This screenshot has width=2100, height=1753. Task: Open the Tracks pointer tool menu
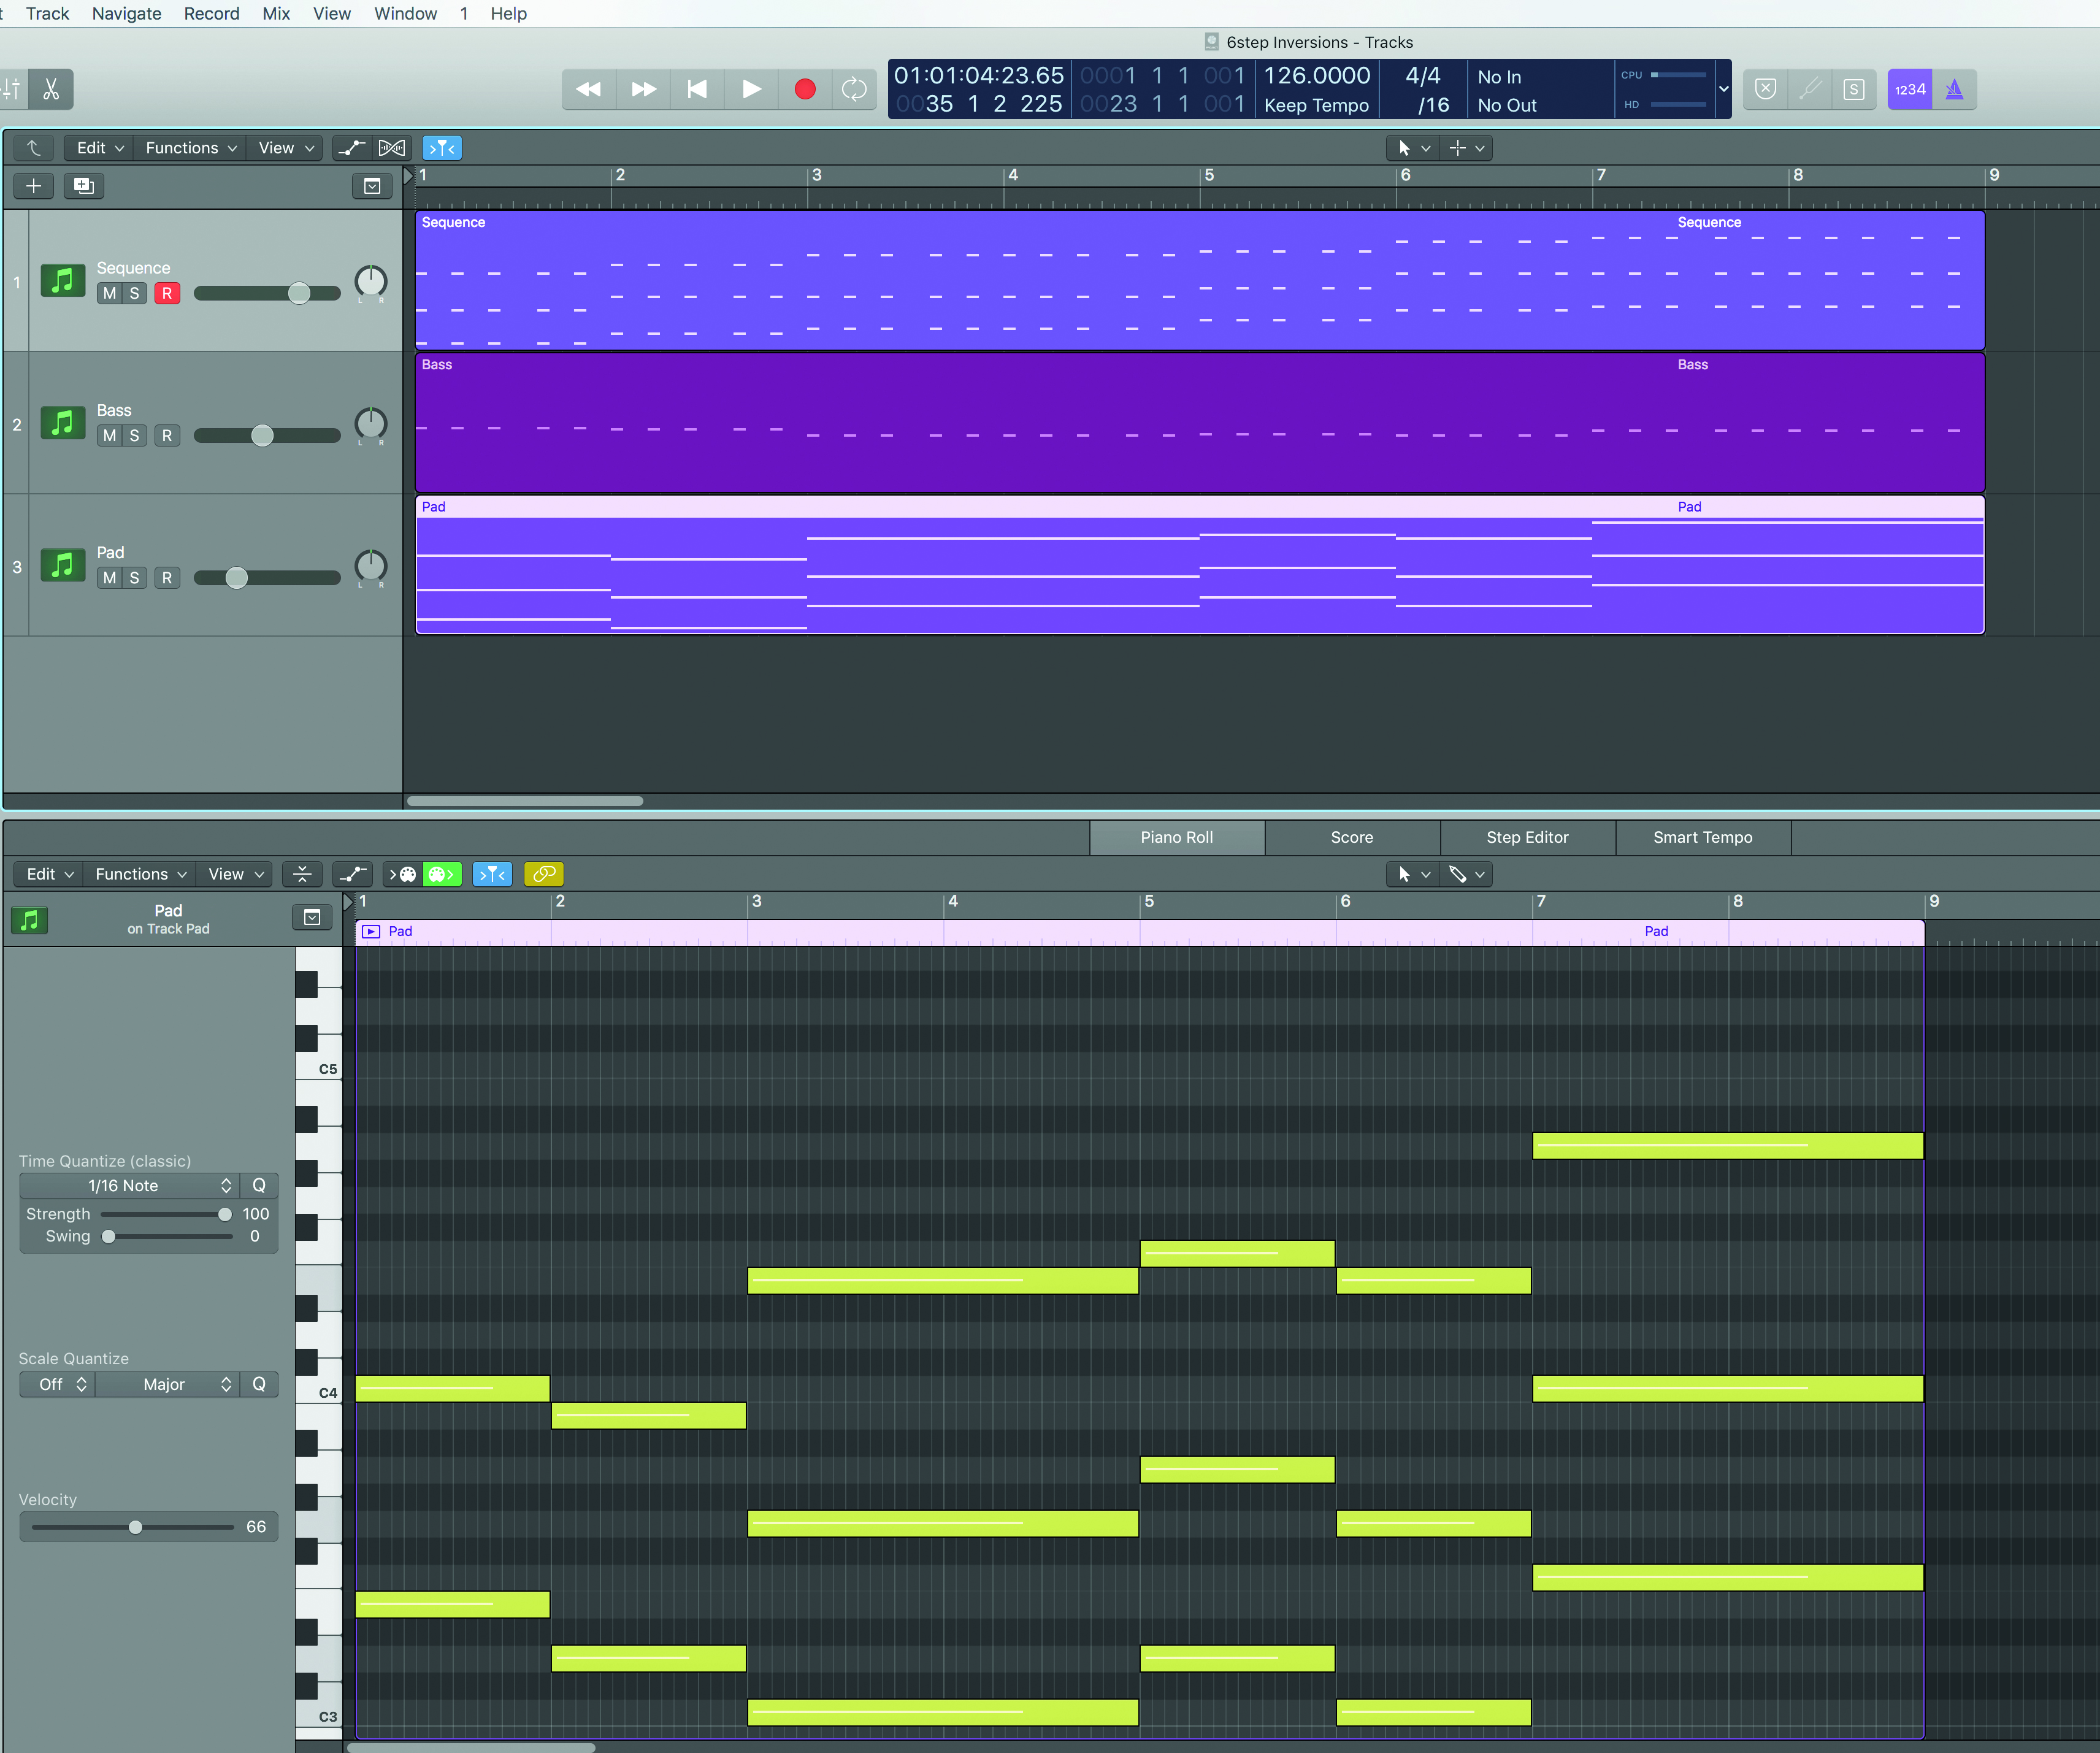[x=1413, y=148]
